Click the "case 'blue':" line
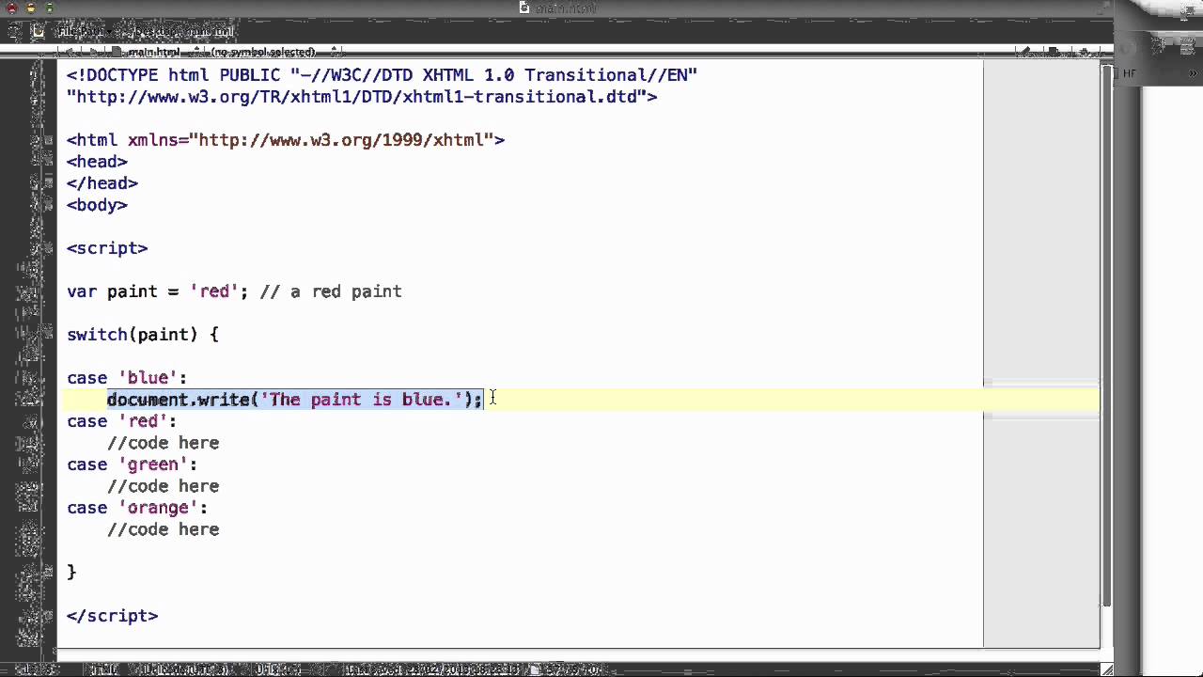Viewport: 1203px width, 677px height. pos(127,378)
